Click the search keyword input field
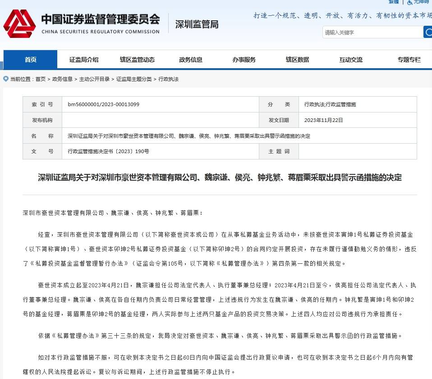The height and width of the screenshot is (379, 432). 372,33
